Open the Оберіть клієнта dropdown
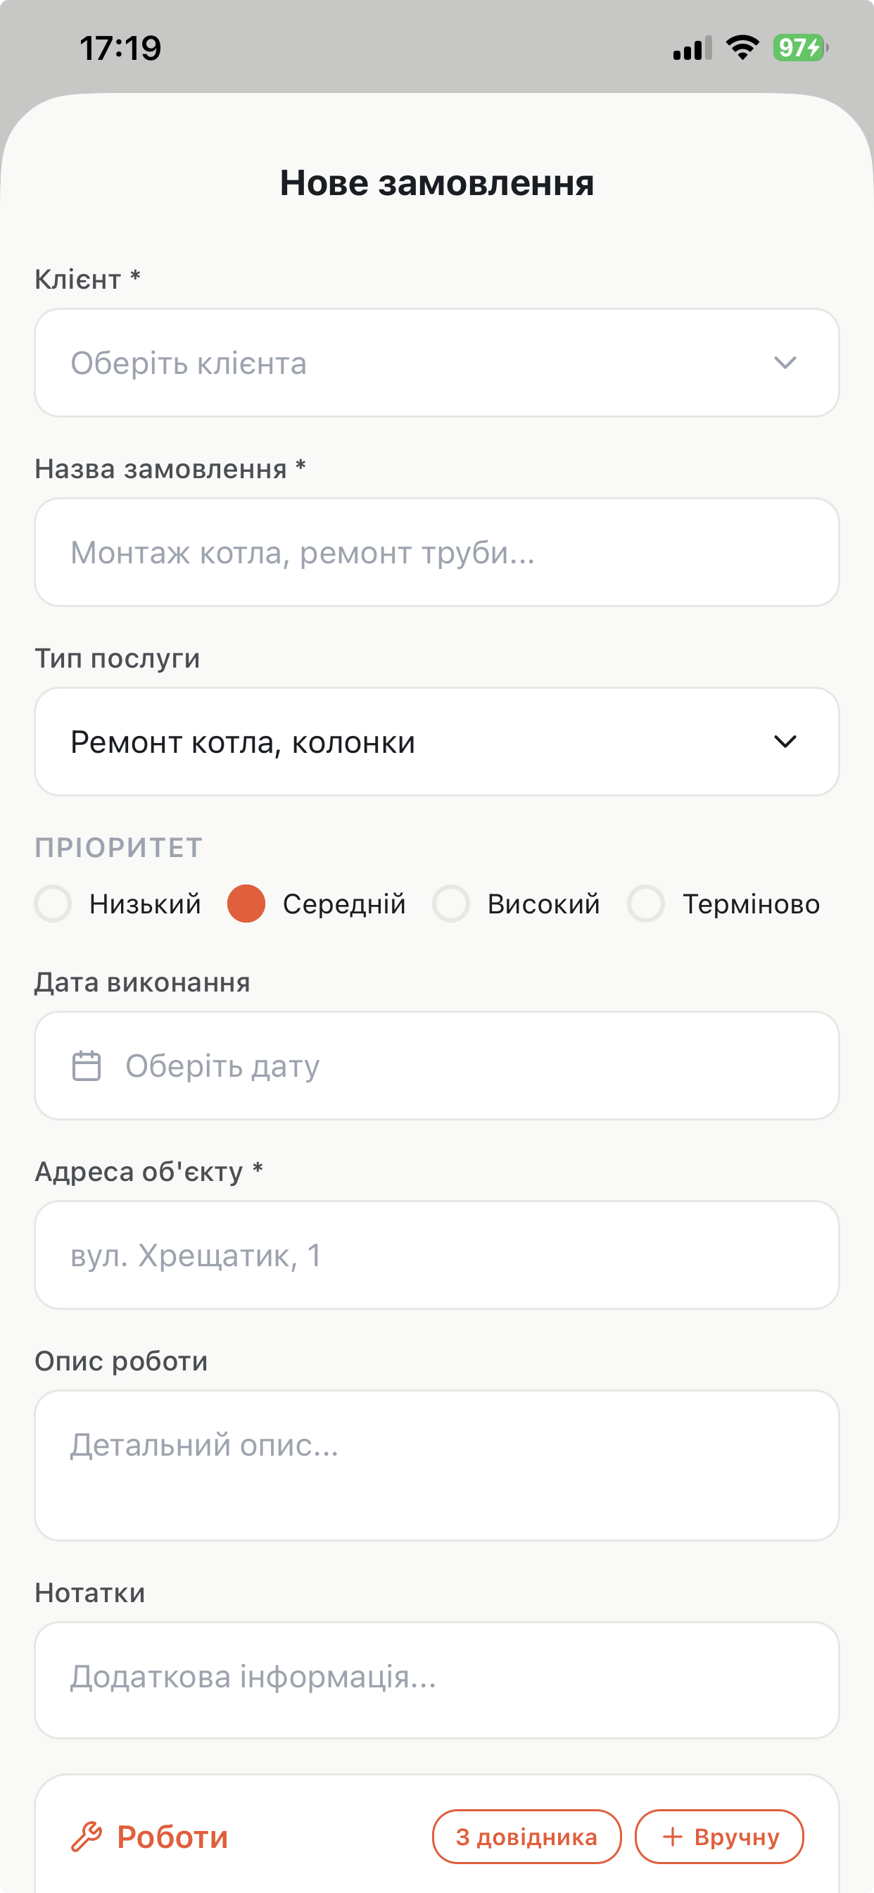Image resolution: width=874 pixels, height=1893 pixels. tap(437, 362)
